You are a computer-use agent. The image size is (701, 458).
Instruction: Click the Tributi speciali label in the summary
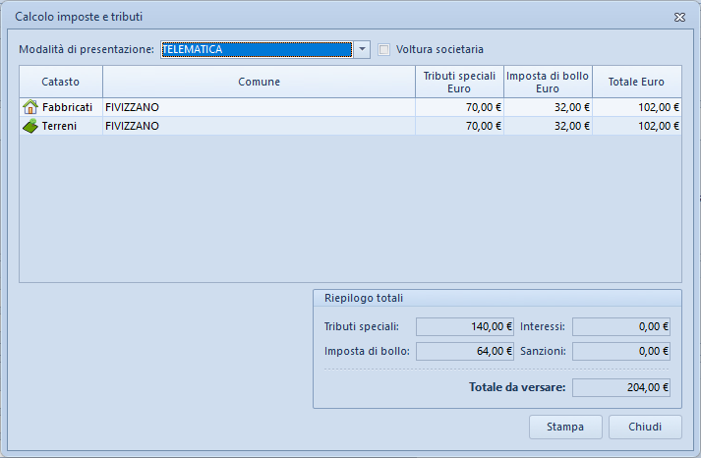[361, 326]
